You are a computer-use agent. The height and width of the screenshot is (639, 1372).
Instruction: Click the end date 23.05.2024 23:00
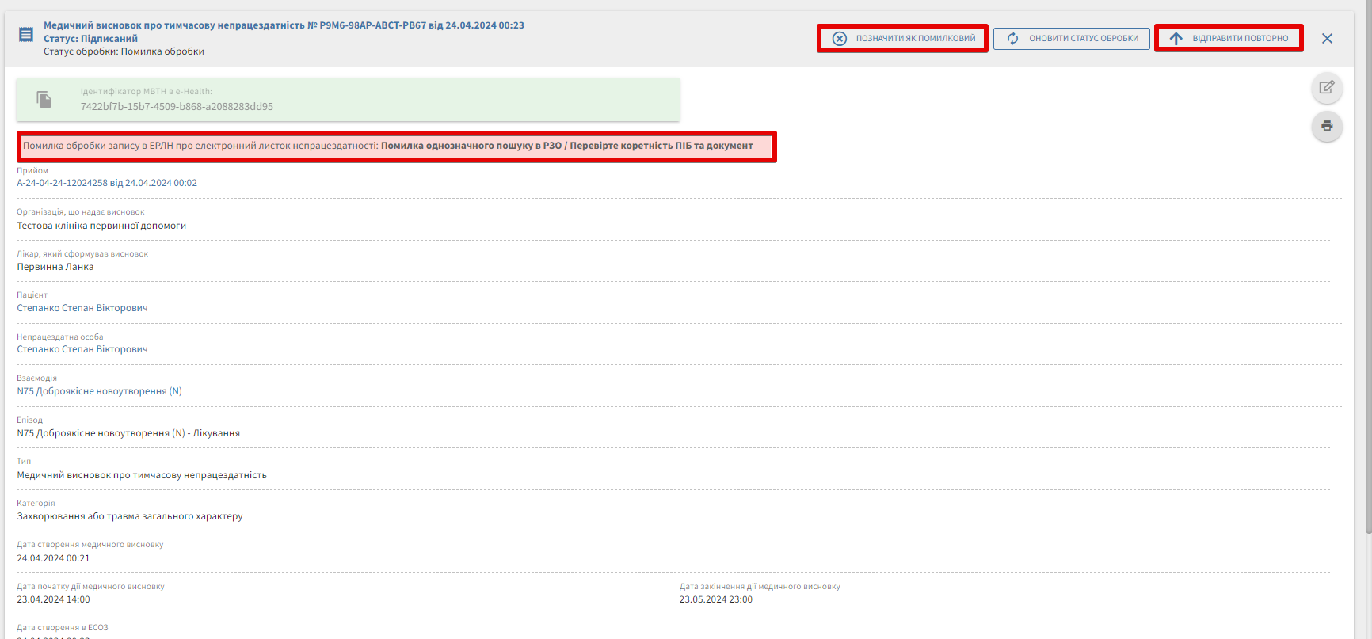tap(715, 599)
